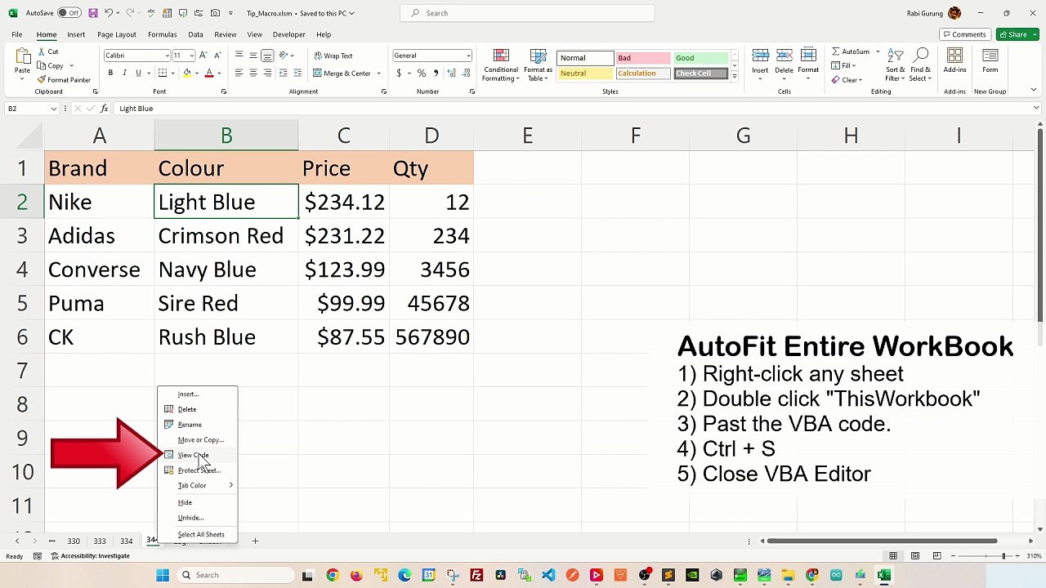Click the Orientation text rotation icon
Viewport: 1046px width, 588px height.
(284, 56)
